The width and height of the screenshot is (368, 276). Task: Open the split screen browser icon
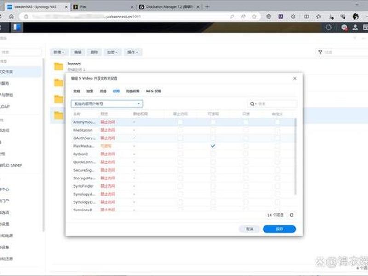306,17
